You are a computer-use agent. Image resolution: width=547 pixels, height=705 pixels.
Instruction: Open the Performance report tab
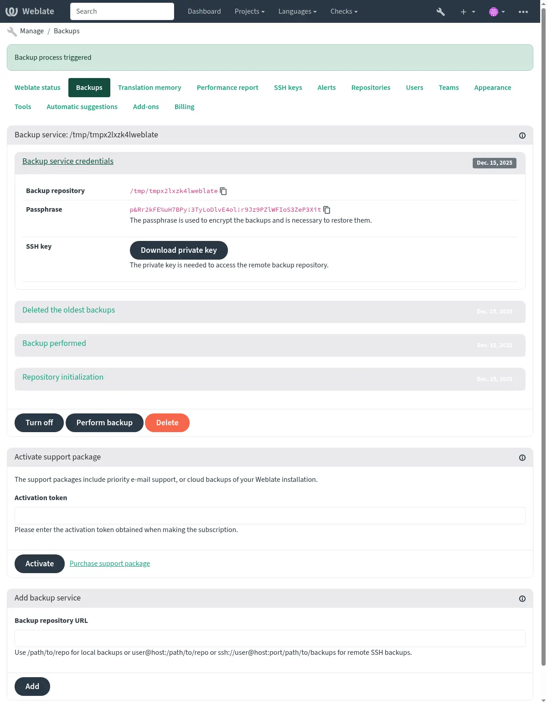click(227, 88)
